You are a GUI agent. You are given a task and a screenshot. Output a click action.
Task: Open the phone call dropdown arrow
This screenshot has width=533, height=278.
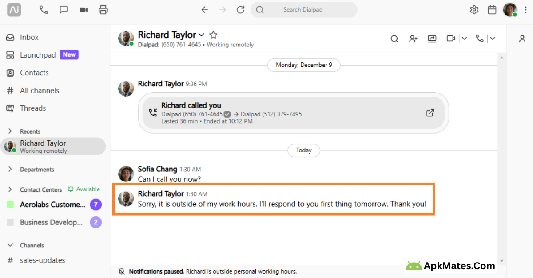coord(492,39)
